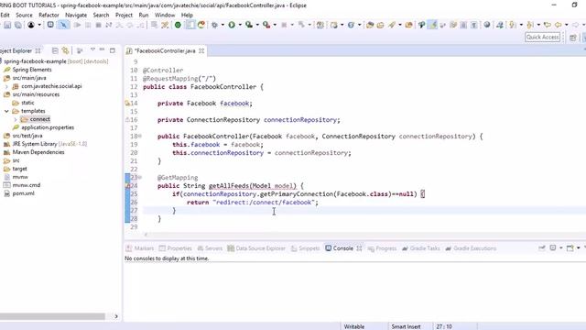The height and width of the screenshot is (330, 586).
Task: Open the Help menu
Action: coord(187,15)
